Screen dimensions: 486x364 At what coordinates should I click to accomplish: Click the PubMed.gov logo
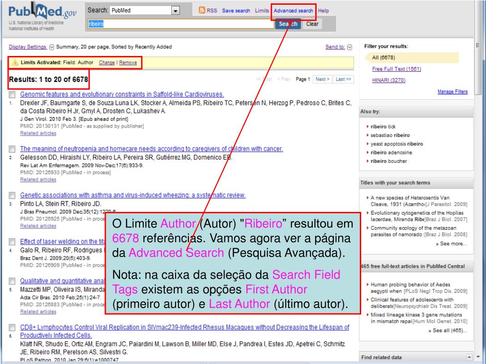coord(42,11)
